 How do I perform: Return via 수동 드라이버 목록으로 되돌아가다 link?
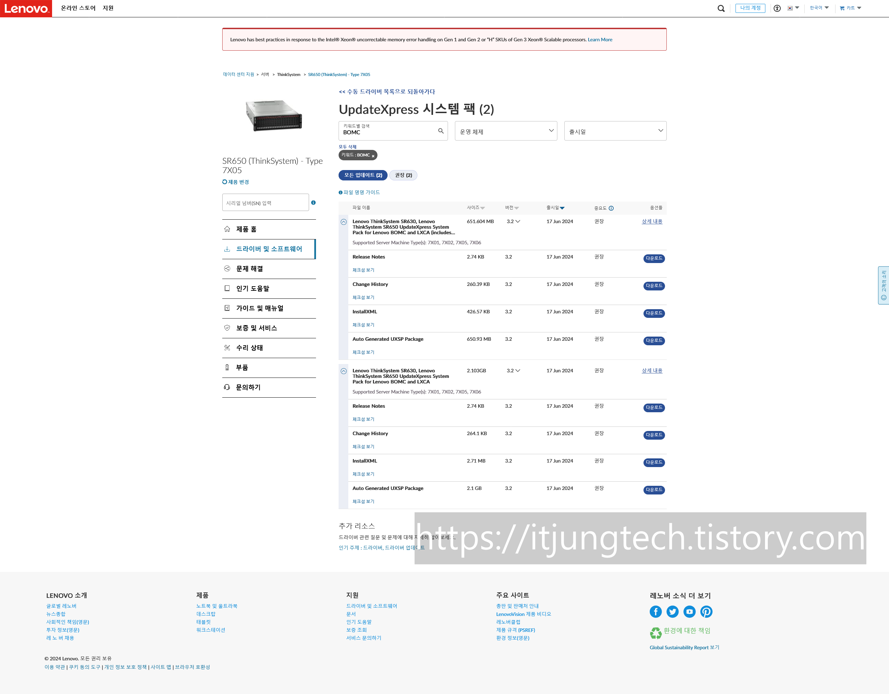click(387, 92)
